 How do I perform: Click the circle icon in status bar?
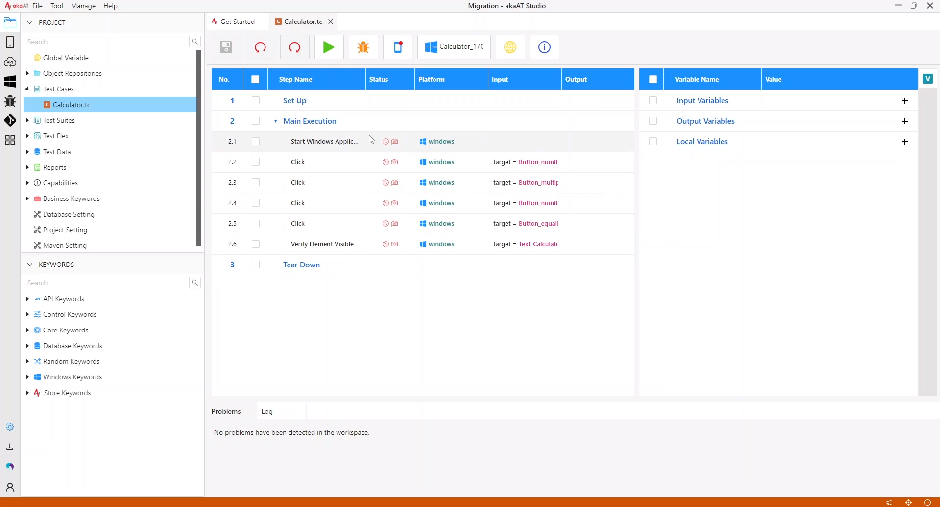click(927, 502)
